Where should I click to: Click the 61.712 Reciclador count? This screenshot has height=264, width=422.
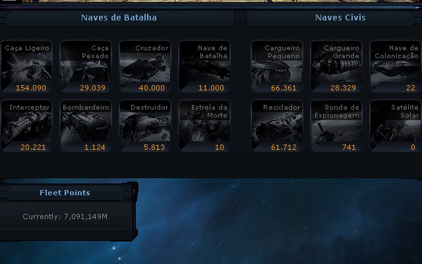[284, 147]
